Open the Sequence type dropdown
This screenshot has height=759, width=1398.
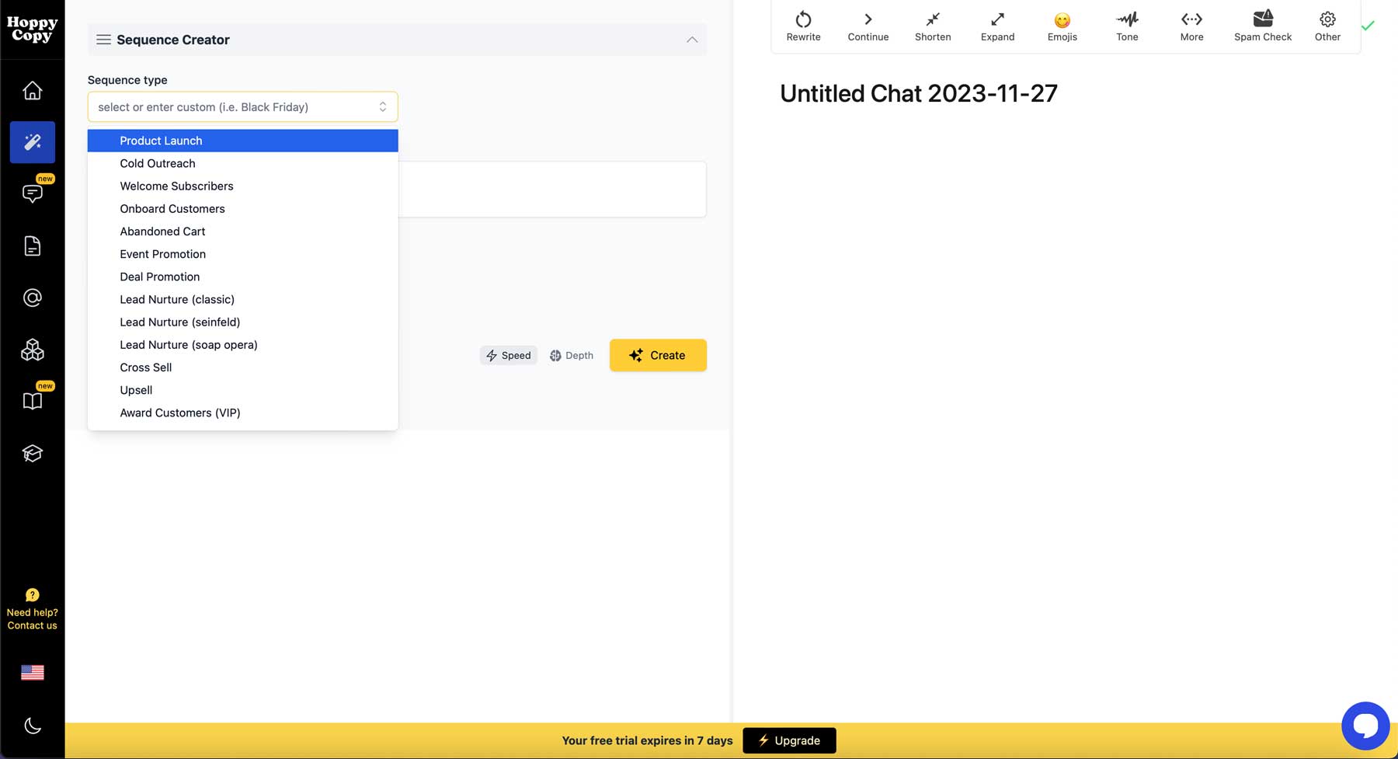tap(242, 106)
